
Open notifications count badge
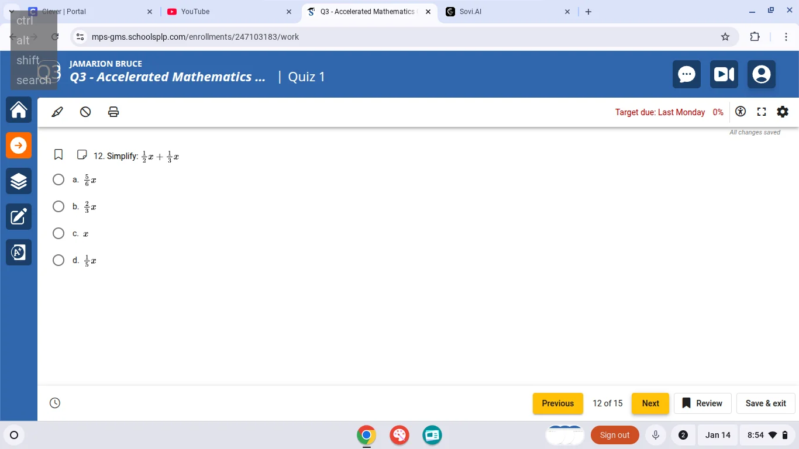(683, 435)
